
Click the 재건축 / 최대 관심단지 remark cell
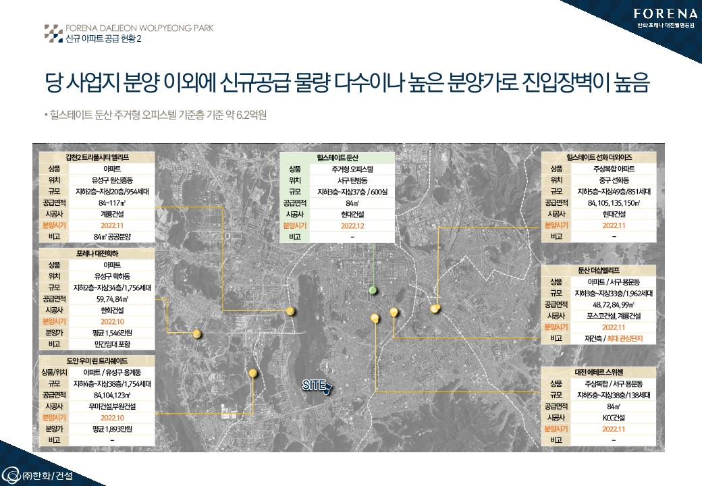(614, 338)
